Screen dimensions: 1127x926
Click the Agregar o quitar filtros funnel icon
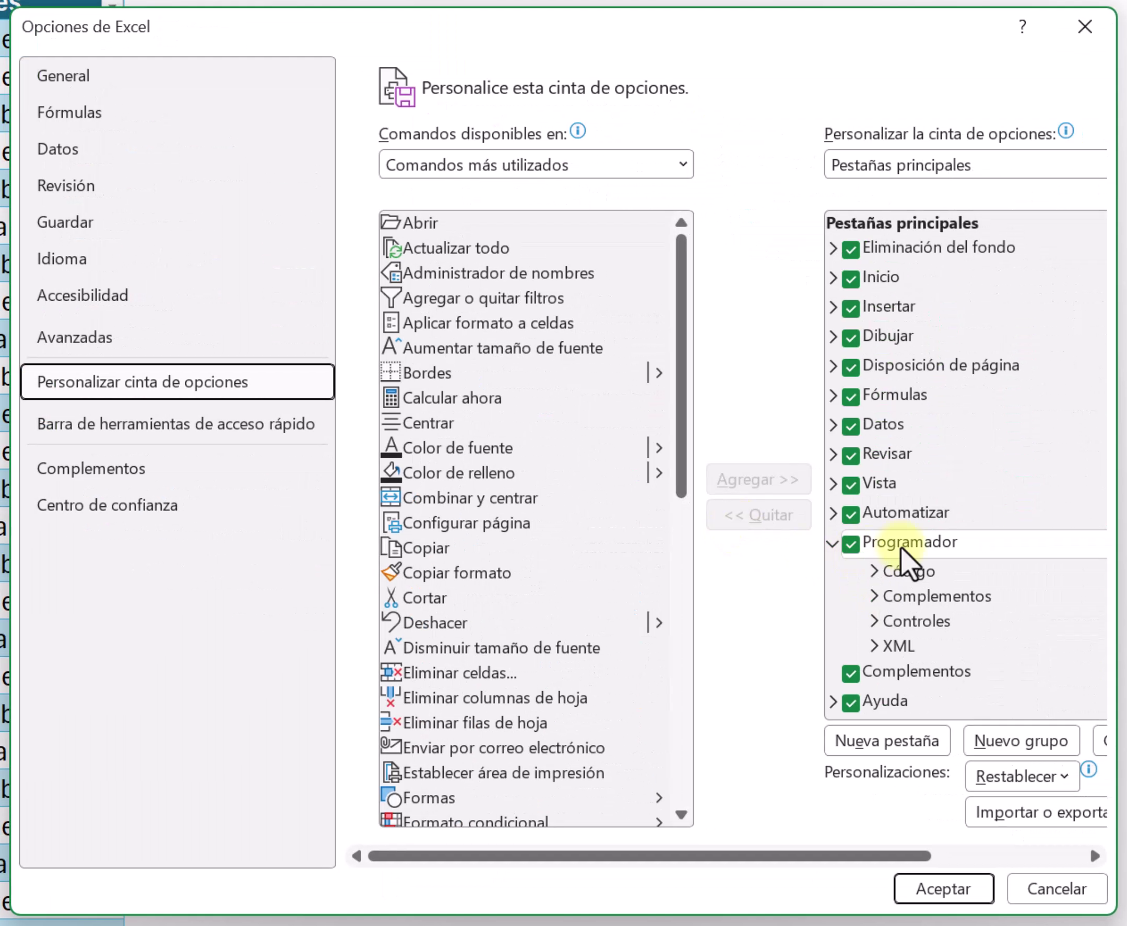392,298
